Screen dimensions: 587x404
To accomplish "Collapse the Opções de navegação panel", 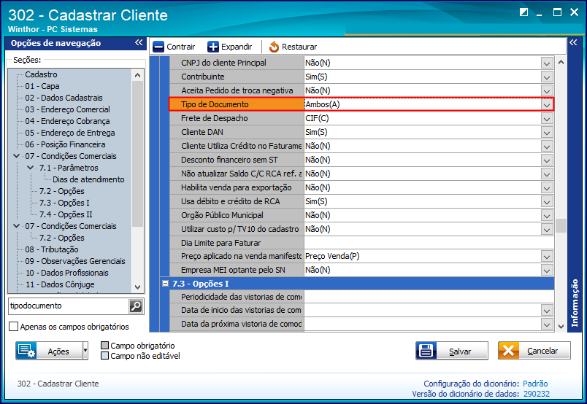I will pyautogui.click(x=139, y=42).
